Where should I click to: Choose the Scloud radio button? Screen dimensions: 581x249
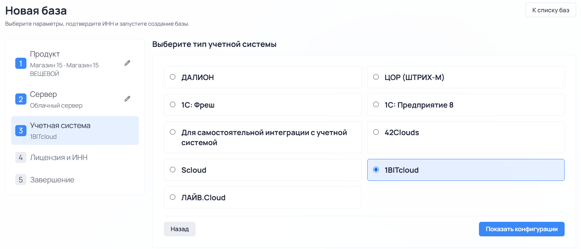[x=172, y=170]
